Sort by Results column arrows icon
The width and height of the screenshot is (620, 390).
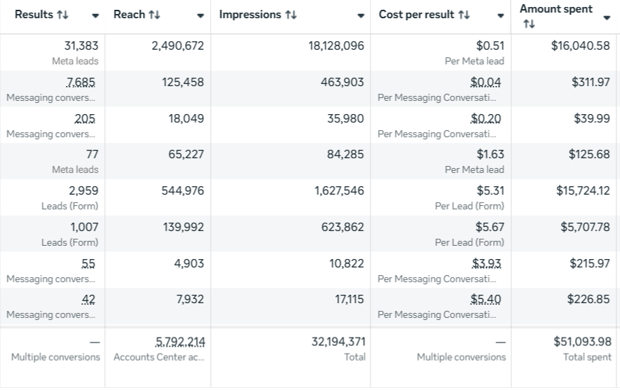point(62,15)
